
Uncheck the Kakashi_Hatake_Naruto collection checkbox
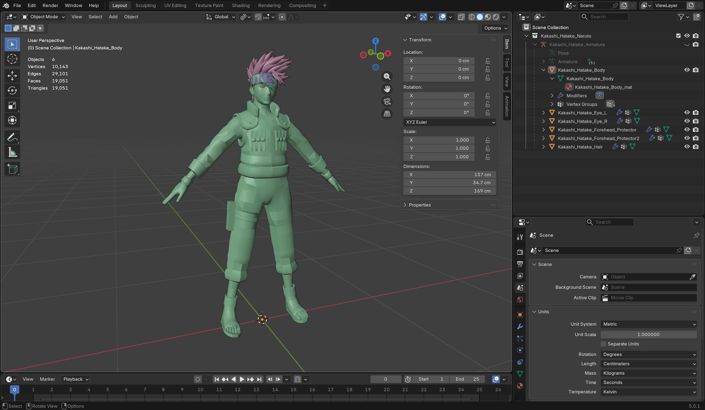pyautogui.click(x=678, y=36)
